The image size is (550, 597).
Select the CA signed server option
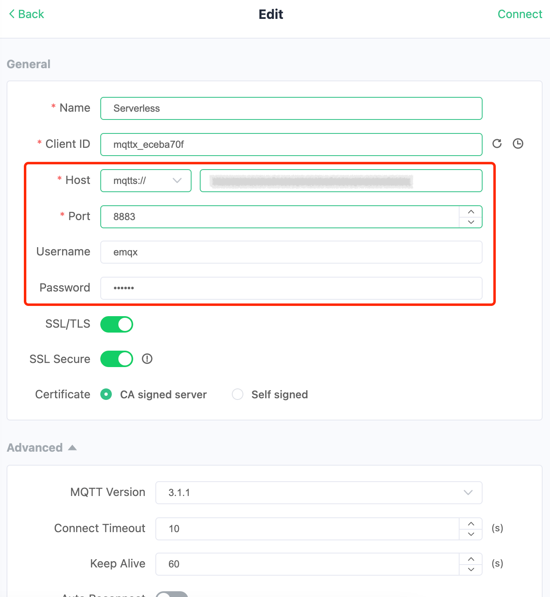(106, 395)
